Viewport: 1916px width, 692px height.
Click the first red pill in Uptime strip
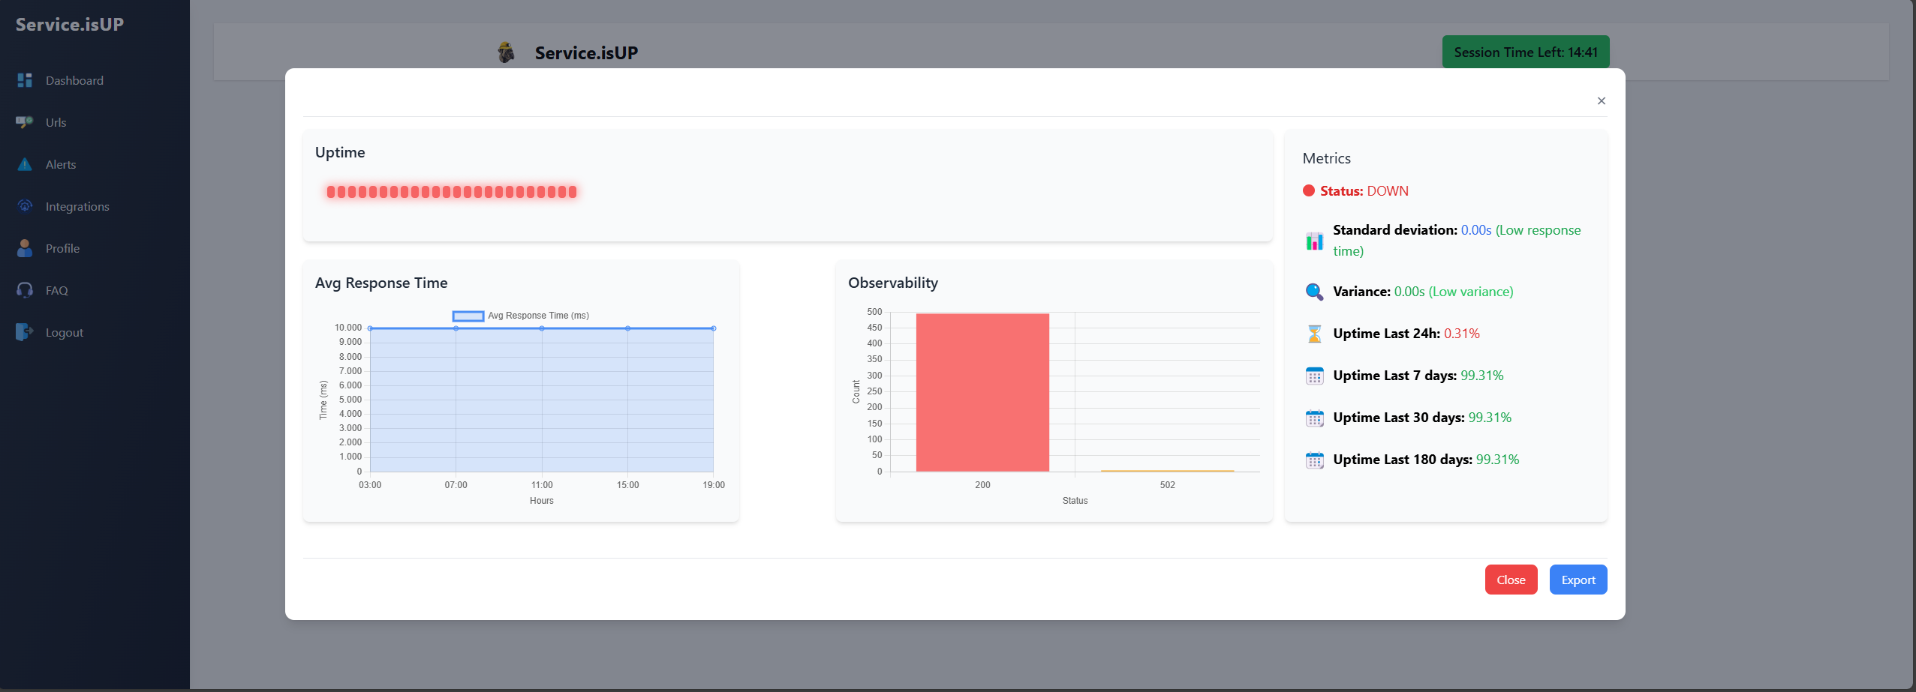[331, 192]
